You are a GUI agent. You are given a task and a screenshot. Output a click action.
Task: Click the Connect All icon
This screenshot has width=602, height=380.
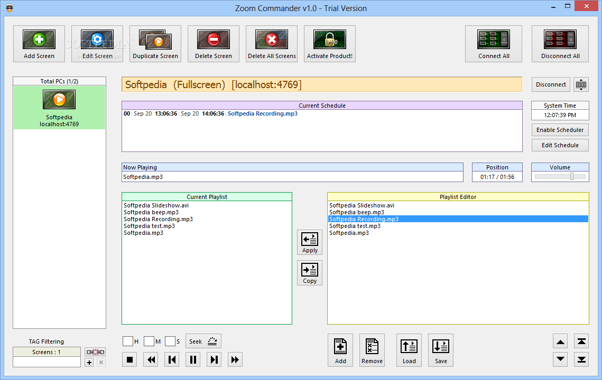coord(494,44)
